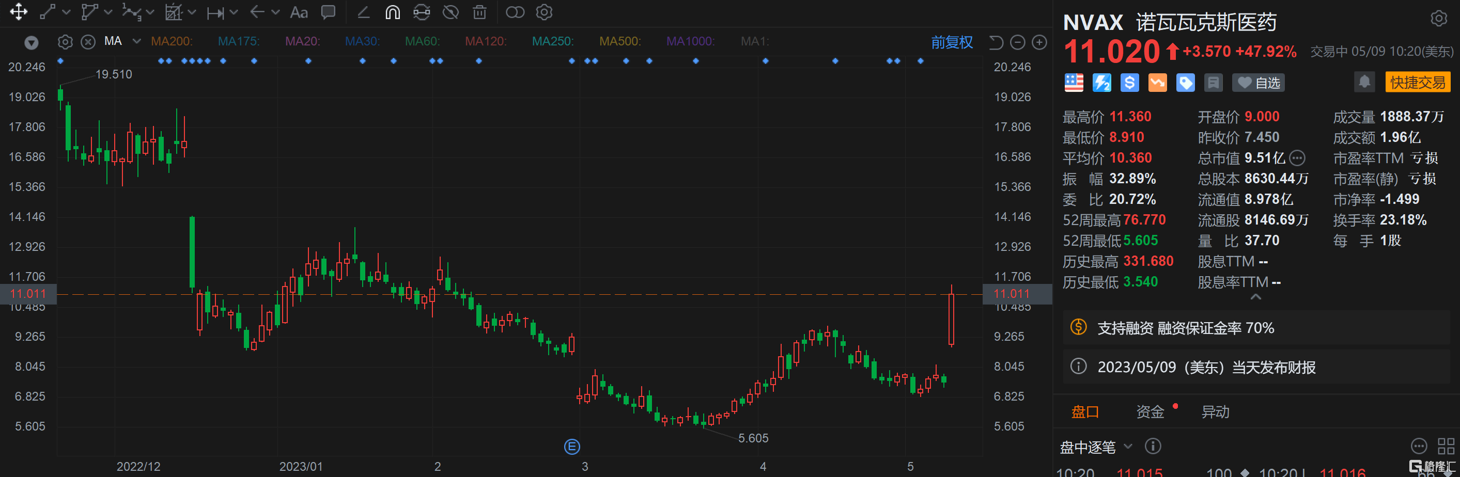Toggle MA500 line visibility label
Viewport: 1460px width, 477px height.
(x=620, y=41)
